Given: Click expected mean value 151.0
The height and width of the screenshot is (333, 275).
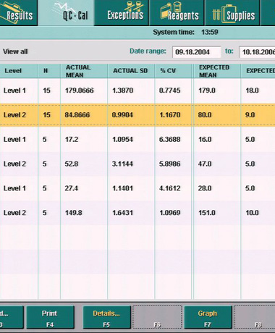Looking at the screenshot, I should (x=207, y=213).
